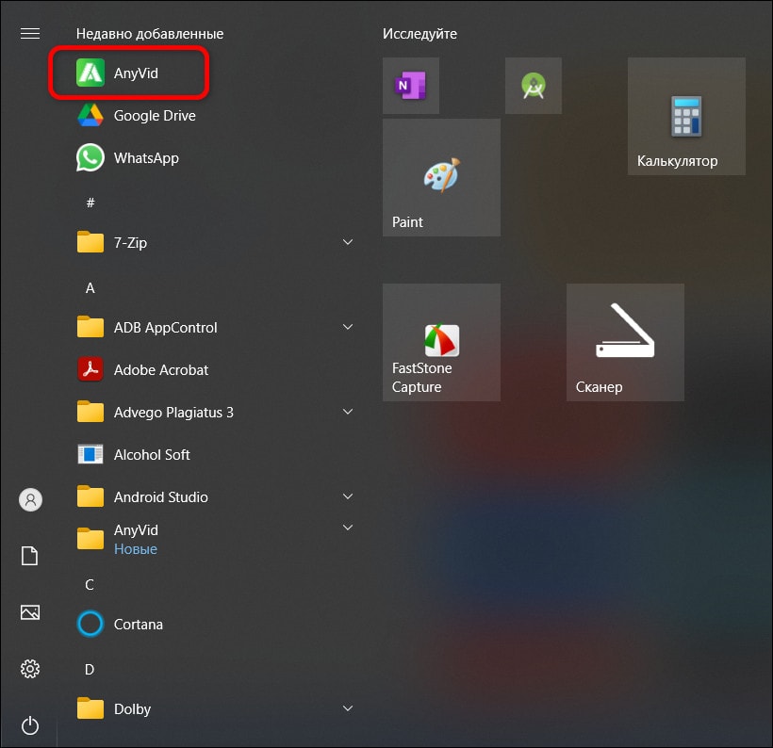Expand Android Studio chevron

(348, 496)
